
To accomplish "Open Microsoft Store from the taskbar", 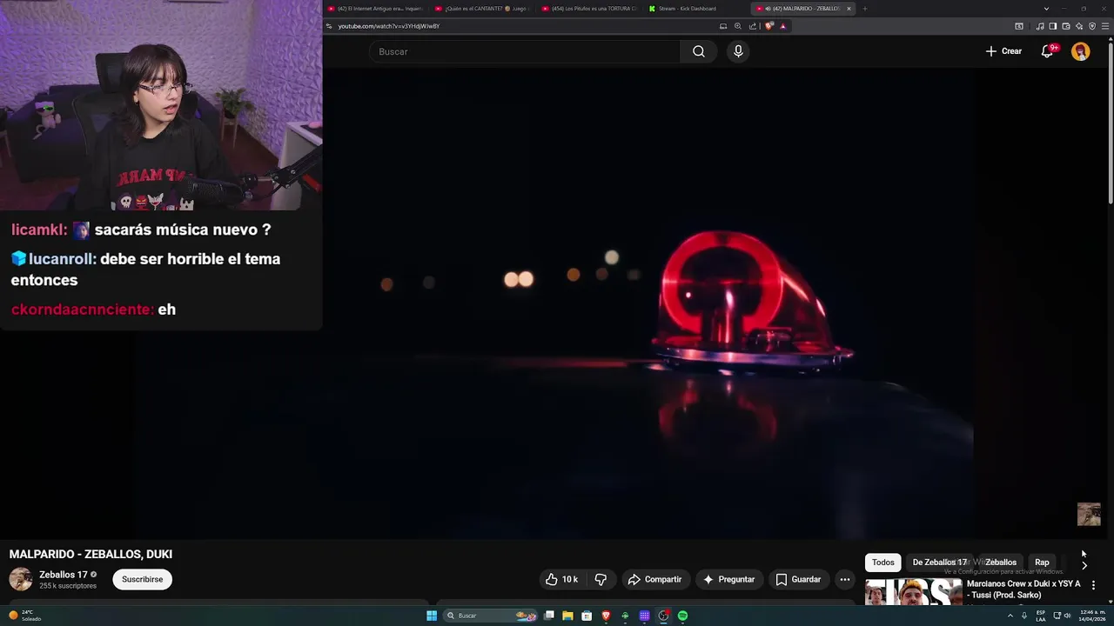I will point(587,616).
